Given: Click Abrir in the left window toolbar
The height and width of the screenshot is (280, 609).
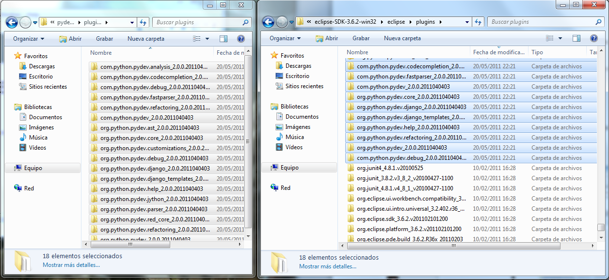Looking at the screenshot, I should [70, 39].
